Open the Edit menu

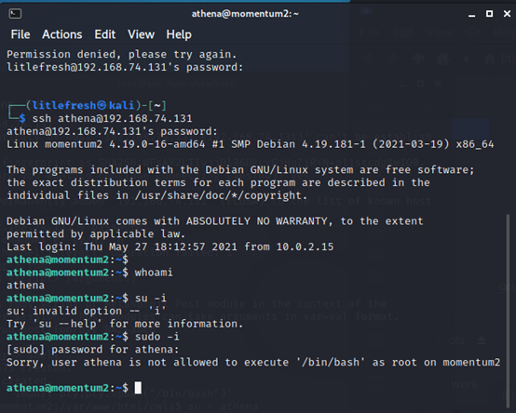[105, 34]
